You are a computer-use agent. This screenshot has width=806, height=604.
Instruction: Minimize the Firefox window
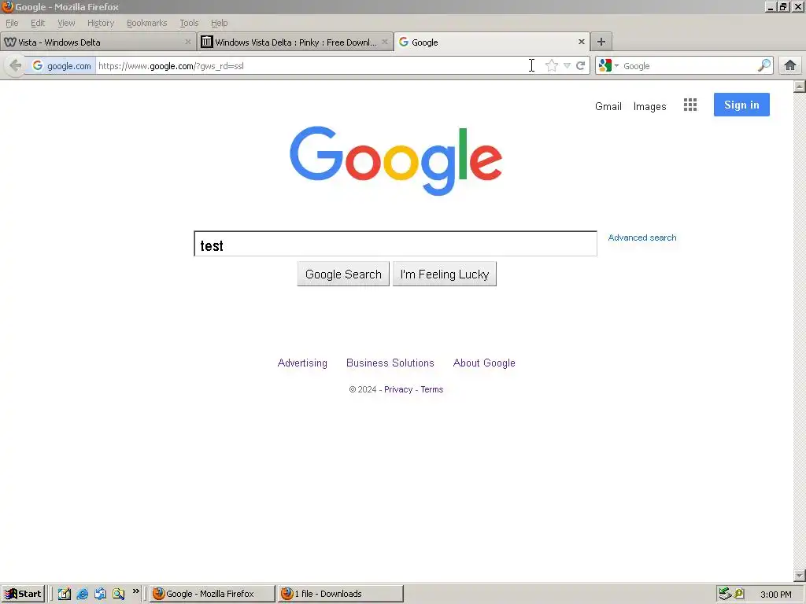click(770, 6)
